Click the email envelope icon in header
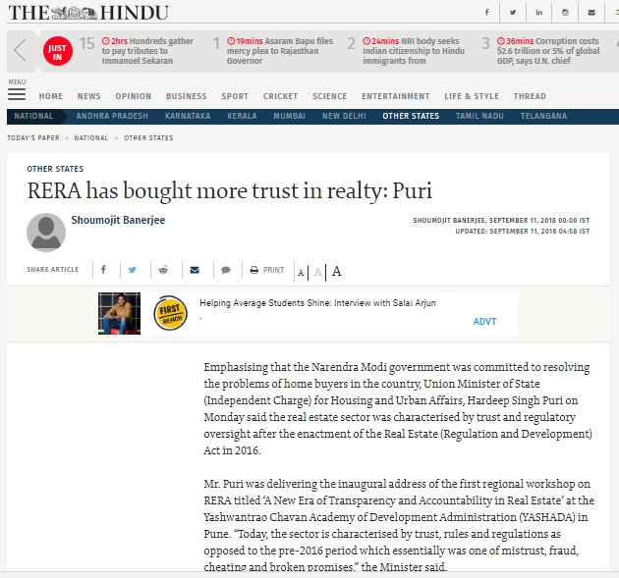 [x=591, y=12]
